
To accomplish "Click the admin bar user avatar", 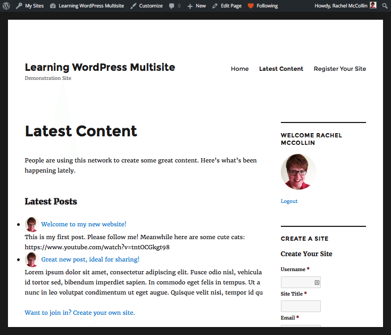I will [x=373, y=5].
